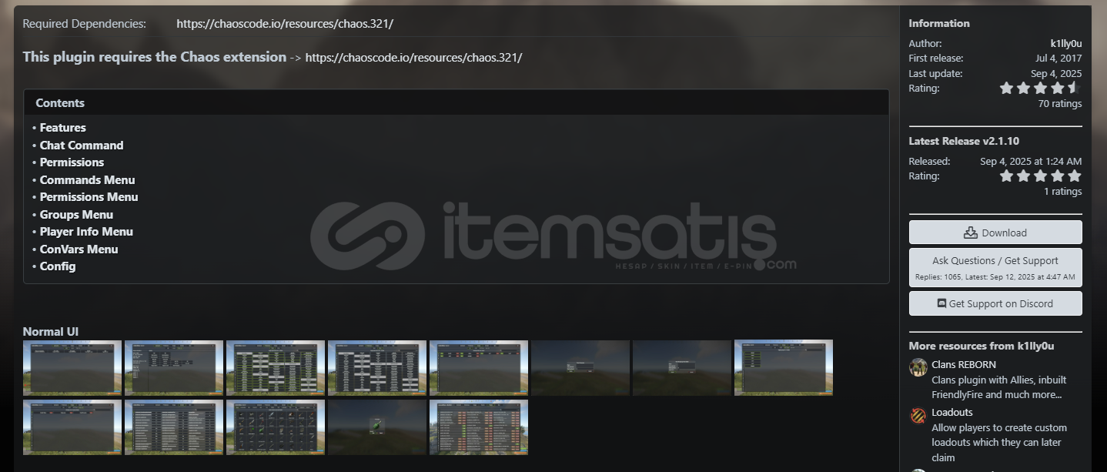Open dark thumbnail with green item

tap(377, 427)
